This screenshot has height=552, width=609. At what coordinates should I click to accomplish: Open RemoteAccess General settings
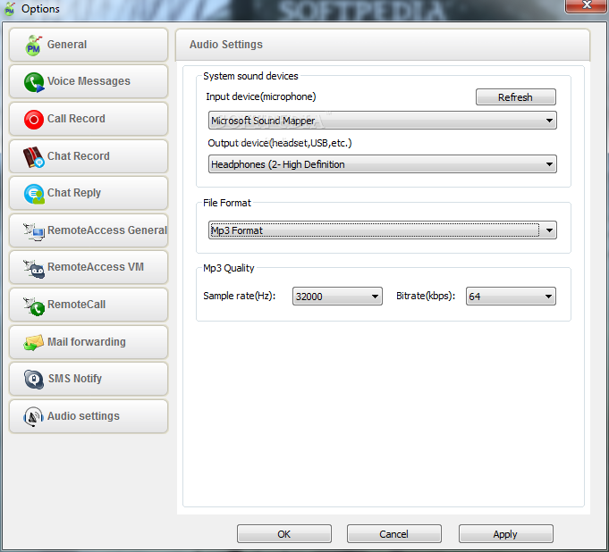pos(89,230)
